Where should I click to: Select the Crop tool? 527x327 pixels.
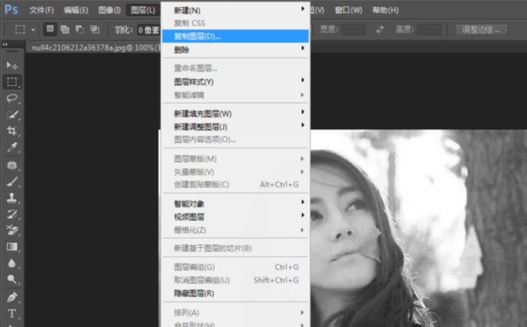coord(12,130)
